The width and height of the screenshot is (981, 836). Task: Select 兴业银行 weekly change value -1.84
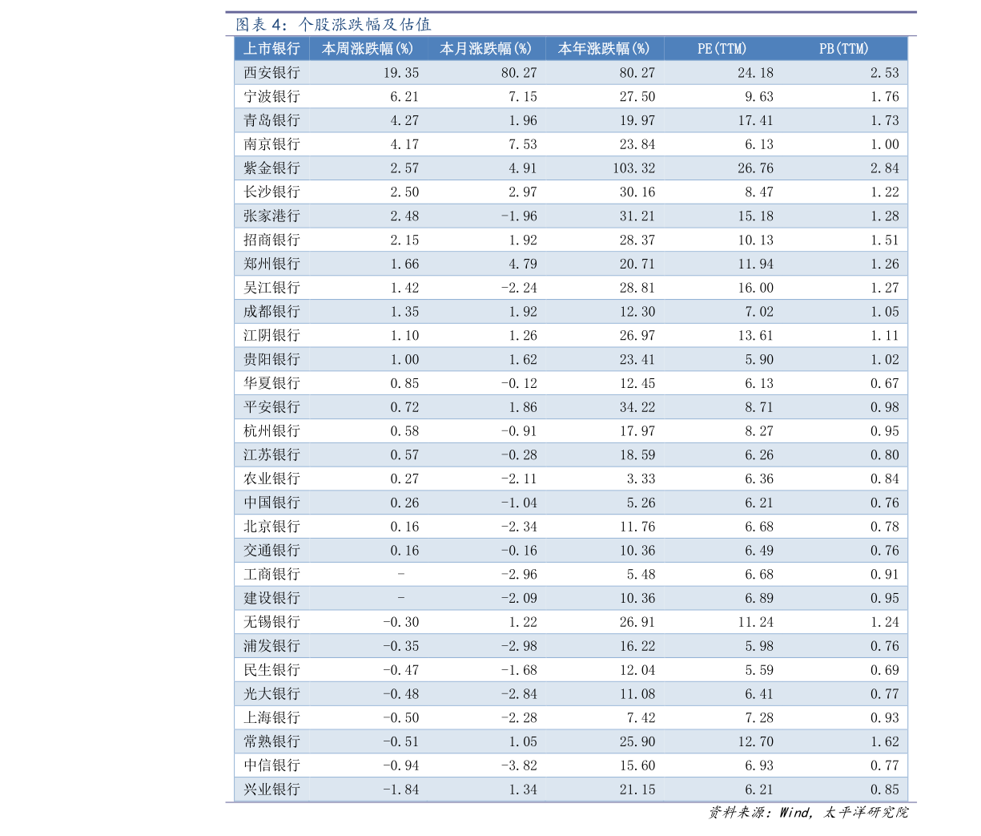[x=400, y=790]
